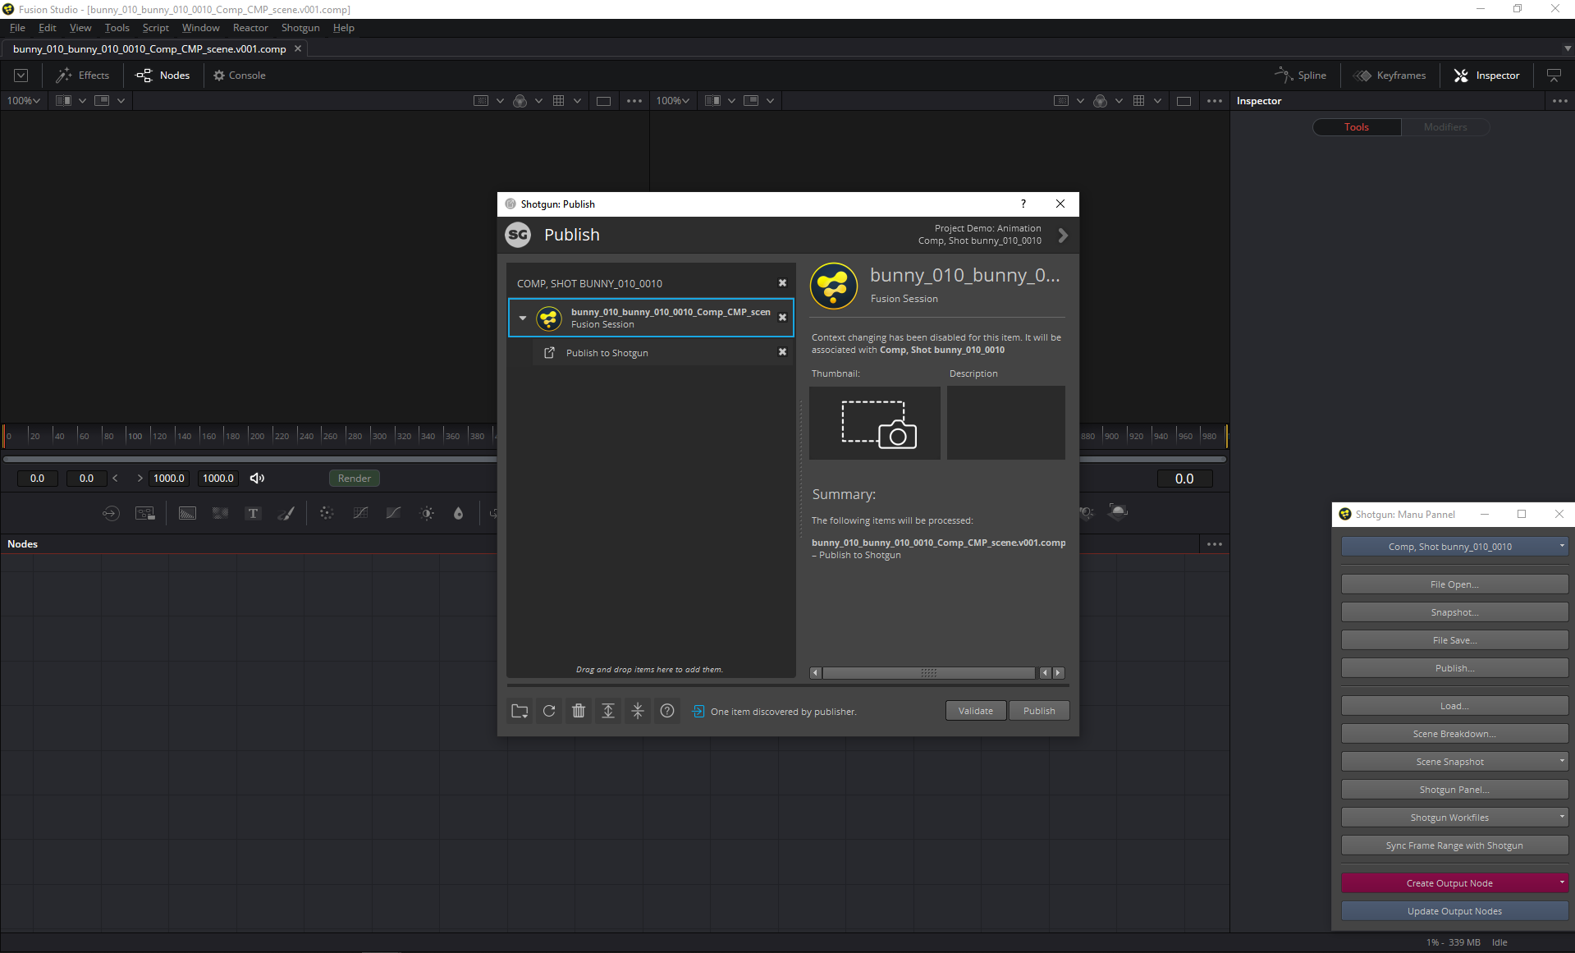Add the Color Curves grid tool
Screen dimensions: 1575x953
pyautogui.click(x=360, y=513)
